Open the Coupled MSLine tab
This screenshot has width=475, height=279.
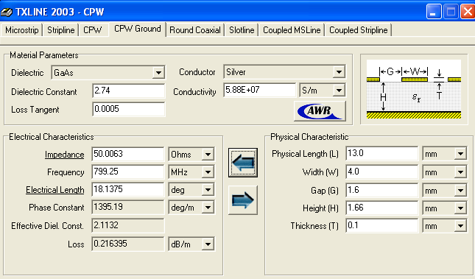coord(292,30)
